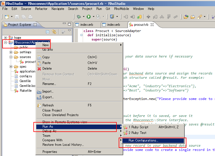
Task: Choose Go Into in context menu
Action: click(80, 50)
